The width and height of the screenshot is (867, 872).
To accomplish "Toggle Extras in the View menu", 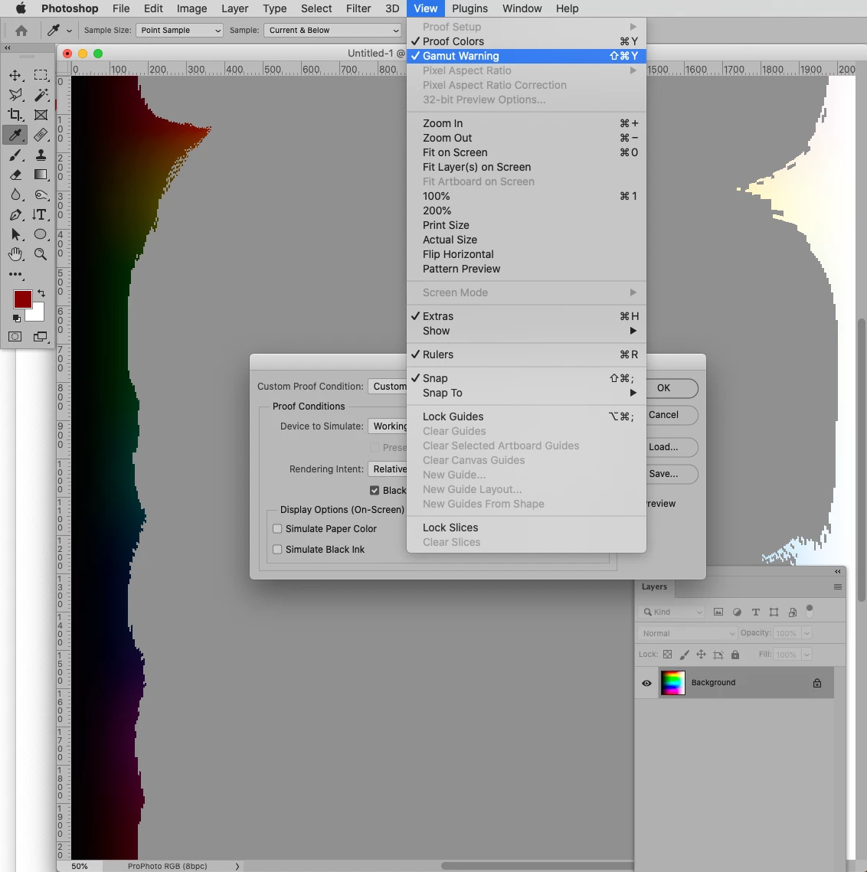I will [526, 316].
